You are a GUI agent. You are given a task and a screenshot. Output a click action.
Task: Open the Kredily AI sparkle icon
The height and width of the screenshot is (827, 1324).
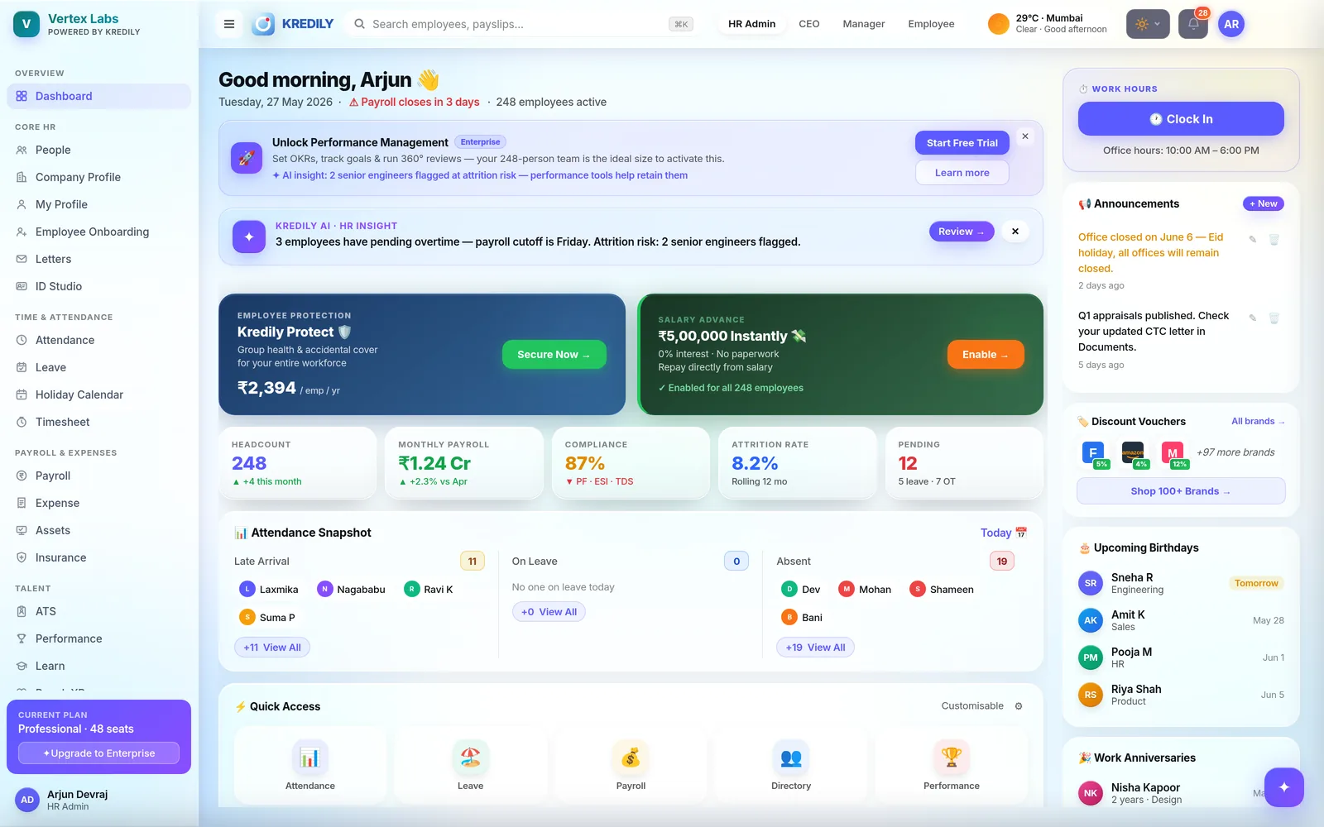coord(249,237)
